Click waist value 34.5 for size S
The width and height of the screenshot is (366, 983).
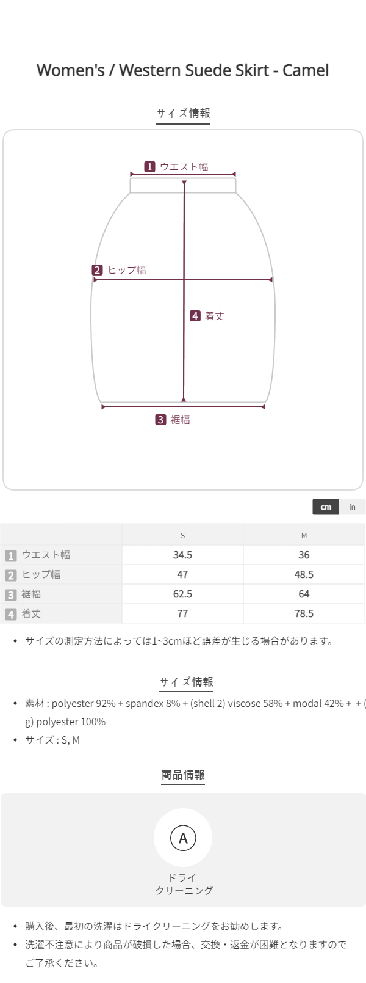click(x=182, y=555)
